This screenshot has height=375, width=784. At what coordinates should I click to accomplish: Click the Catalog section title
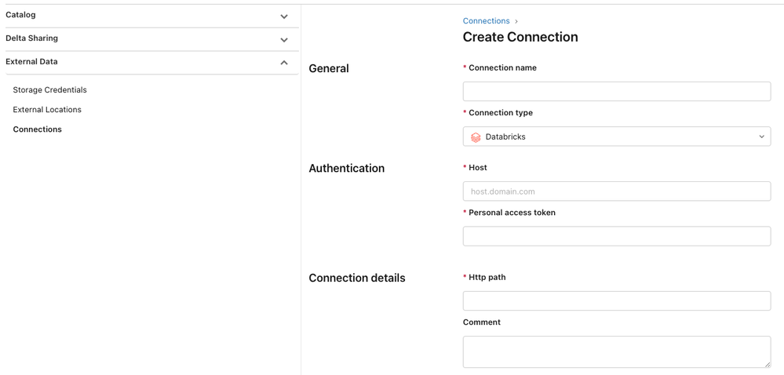[20, 15]
